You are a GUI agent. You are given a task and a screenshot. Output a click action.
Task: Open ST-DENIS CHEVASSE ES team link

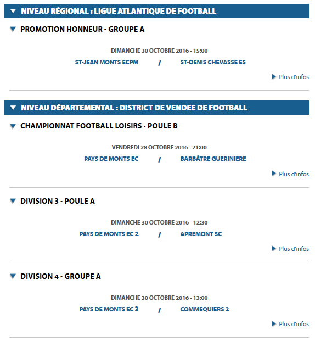[x=213, y=62]
